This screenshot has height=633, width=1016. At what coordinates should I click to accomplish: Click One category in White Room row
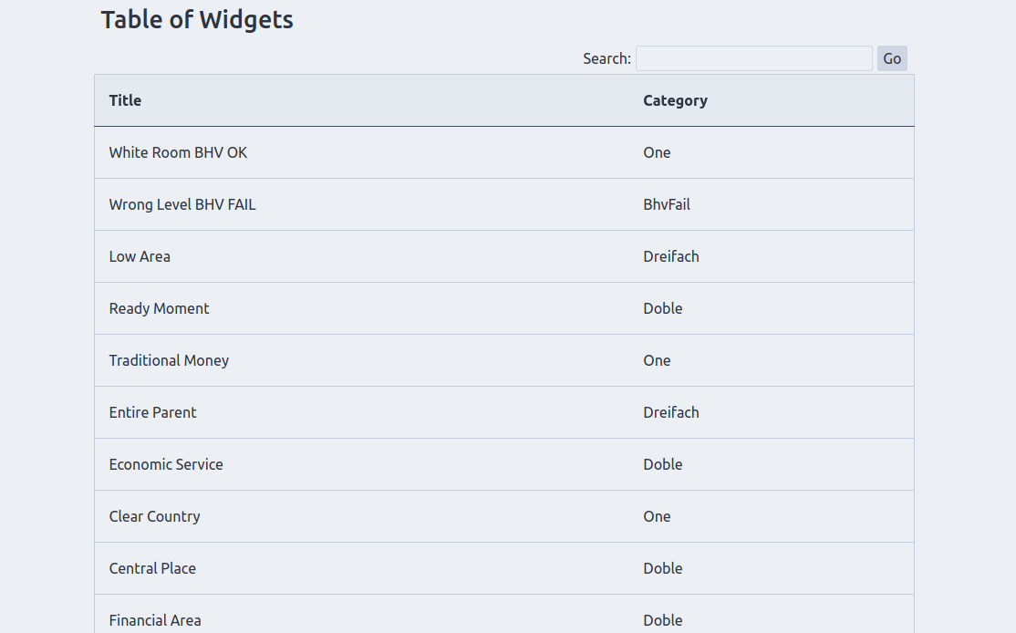[x=657, y=152]
